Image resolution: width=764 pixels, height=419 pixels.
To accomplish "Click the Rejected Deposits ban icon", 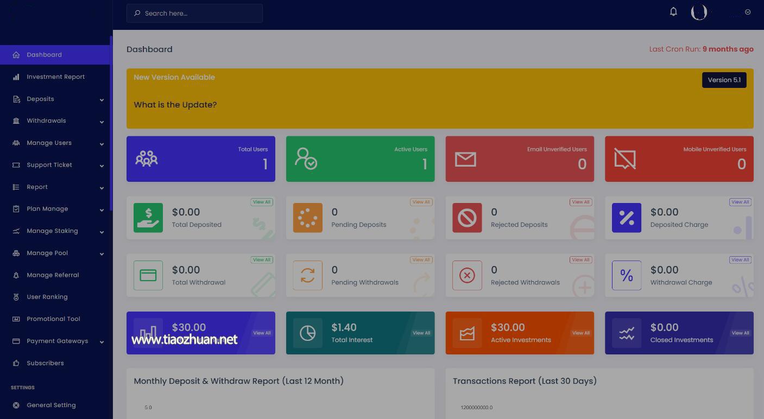I will (467, 218).
